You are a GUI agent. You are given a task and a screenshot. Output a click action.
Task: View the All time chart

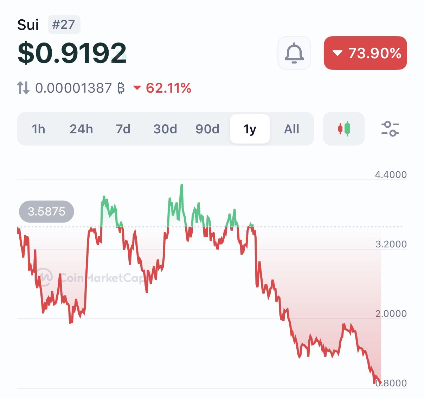tap(291, 129)
